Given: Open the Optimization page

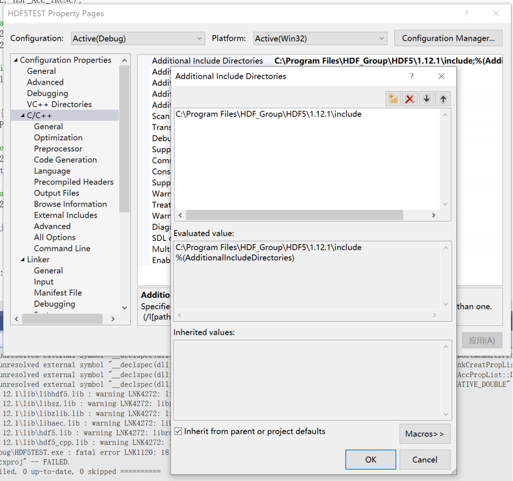Looking at the screenshot, I should 58,138.
